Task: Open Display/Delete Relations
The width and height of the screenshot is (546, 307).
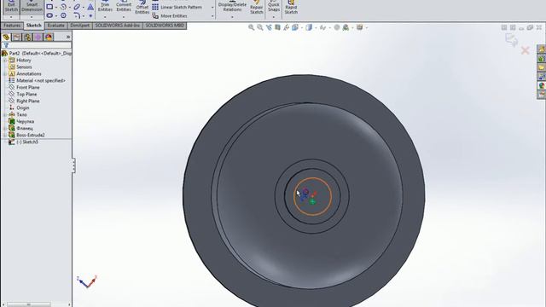Action: [x=232, y=6]
